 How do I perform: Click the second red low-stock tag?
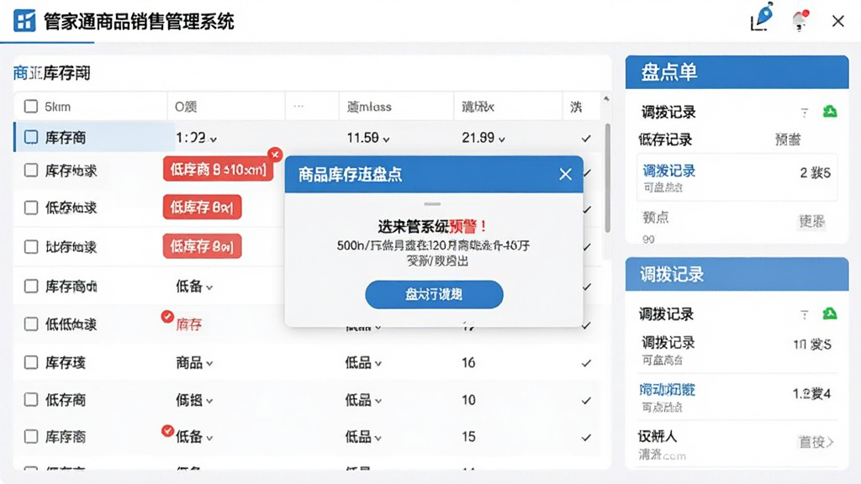tap(202, 208)
